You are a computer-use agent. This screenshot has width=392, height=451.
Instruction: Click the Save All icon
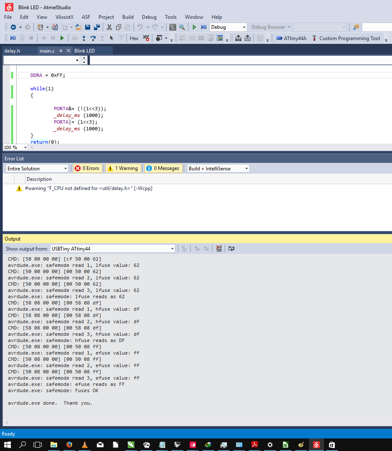(97, 27)
